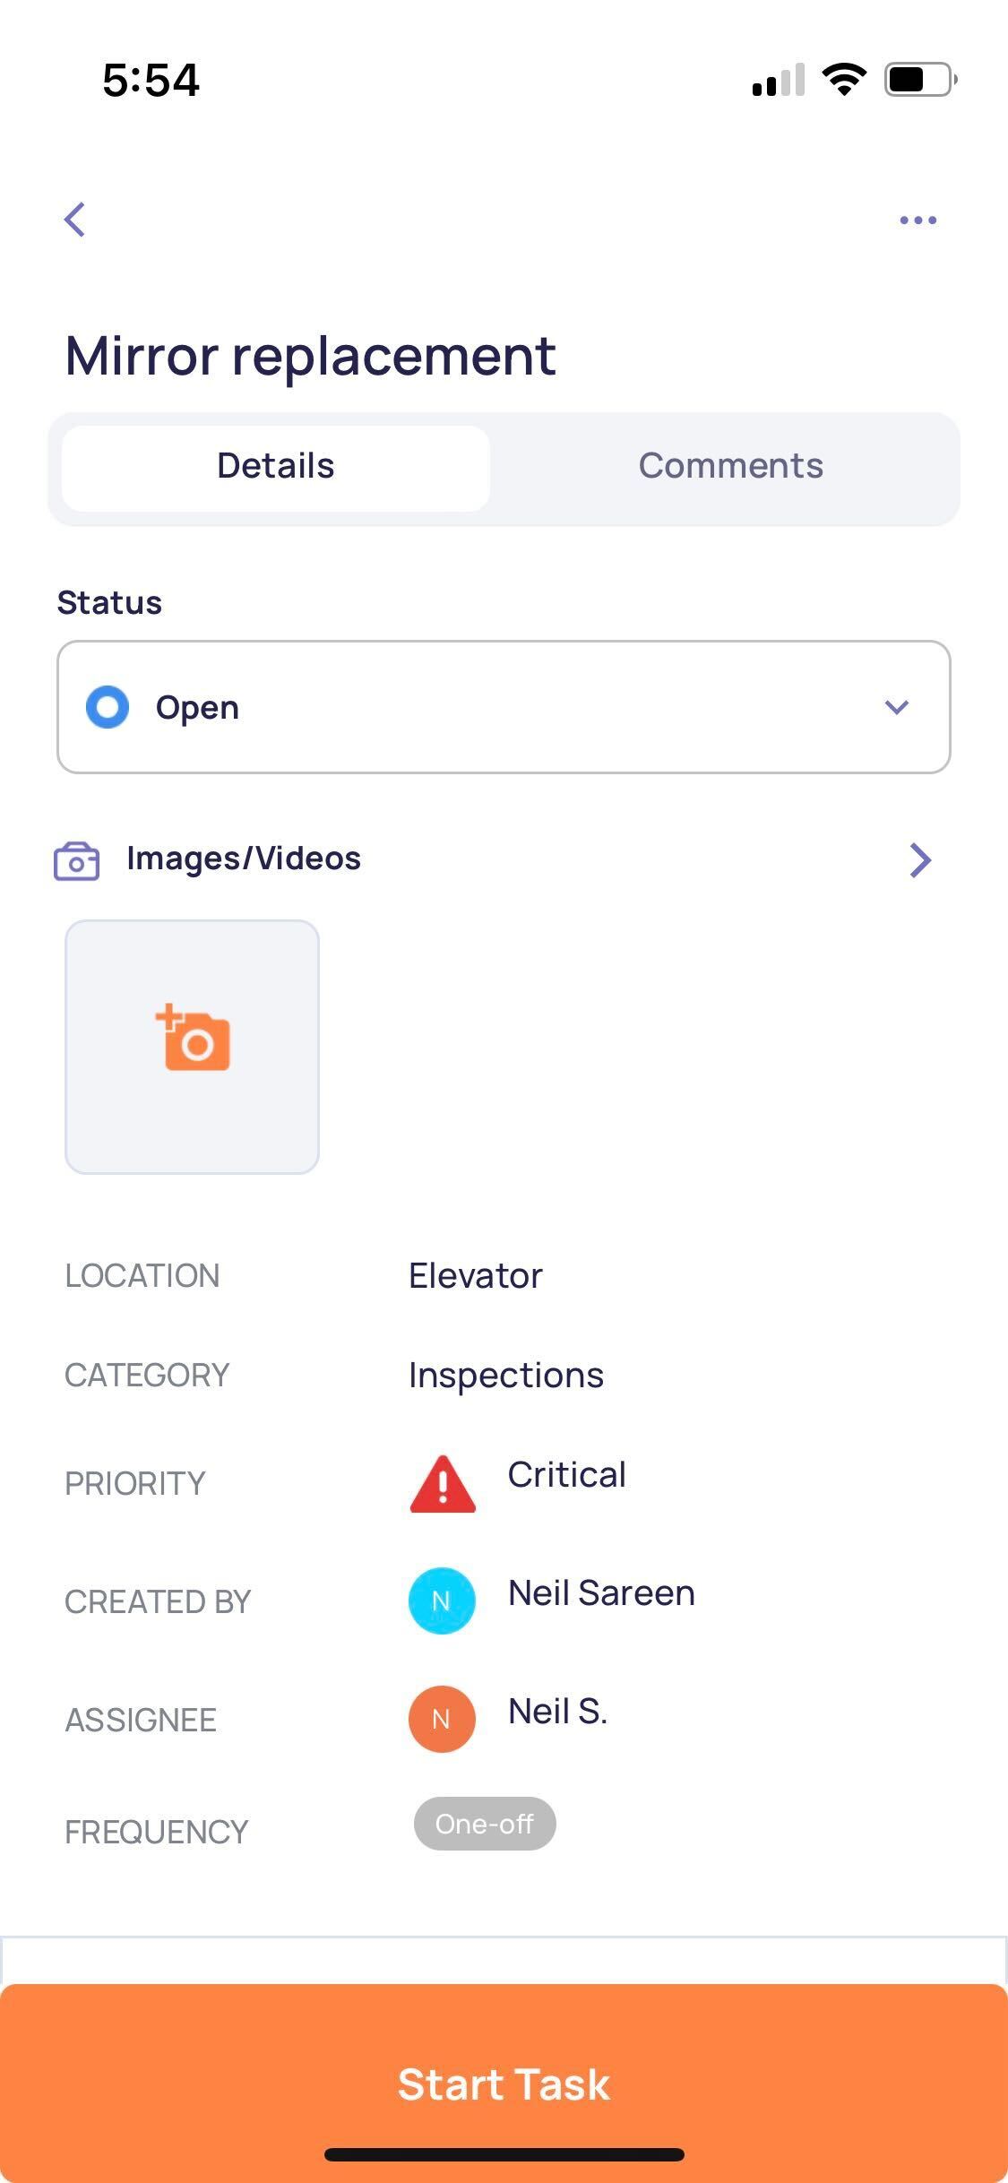Tap the Start Task button
Screen dimensions: 1008x2183
[504, 2083]
